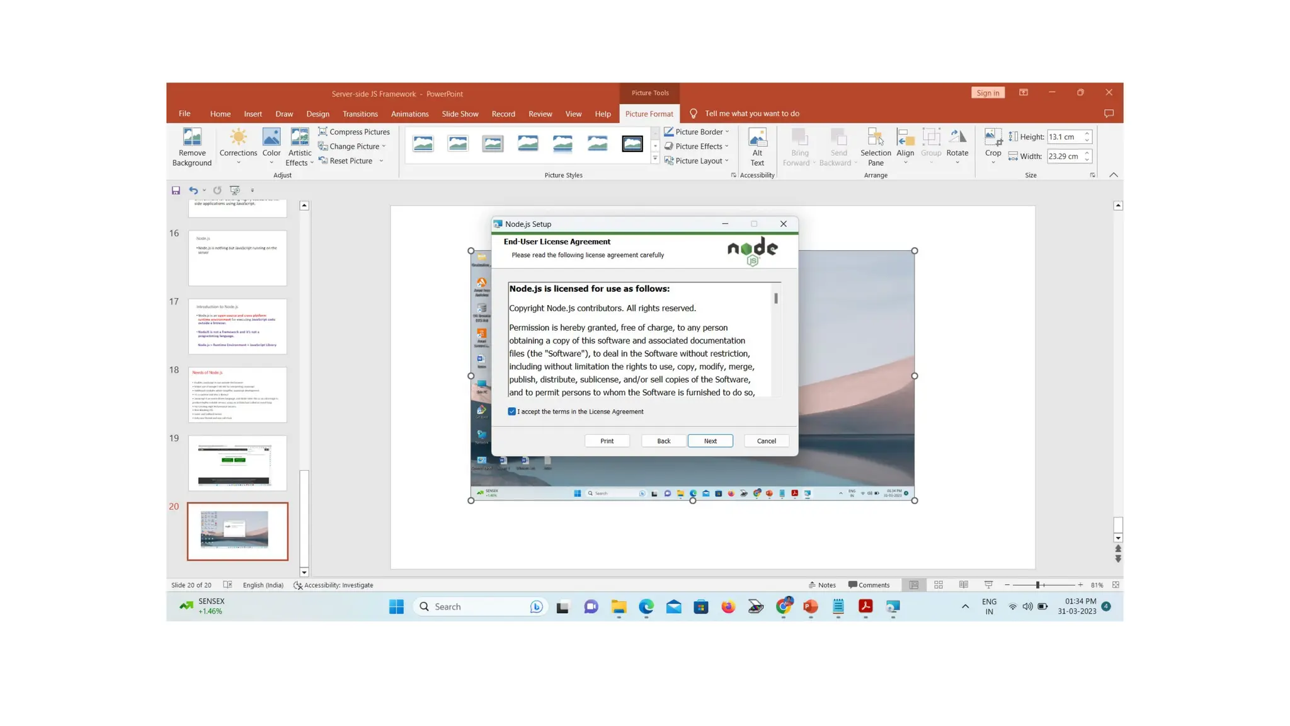Click the Sign in button
Viewport: 1290px width, 726px height.
pos(988,93)
